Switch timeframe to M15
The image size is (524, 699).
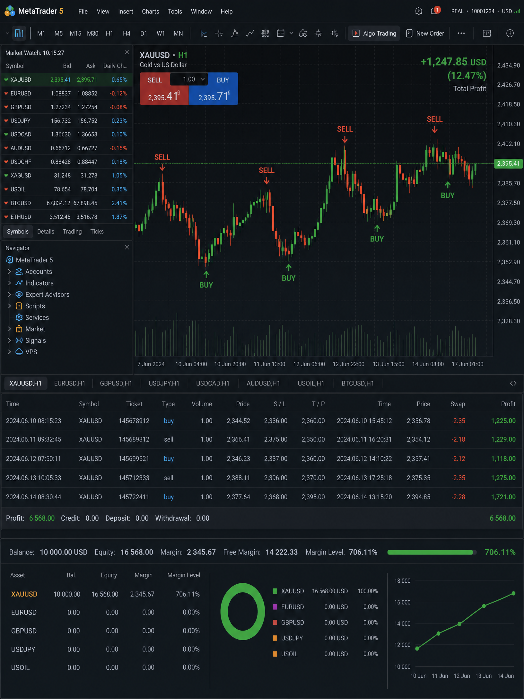[75, 33]
